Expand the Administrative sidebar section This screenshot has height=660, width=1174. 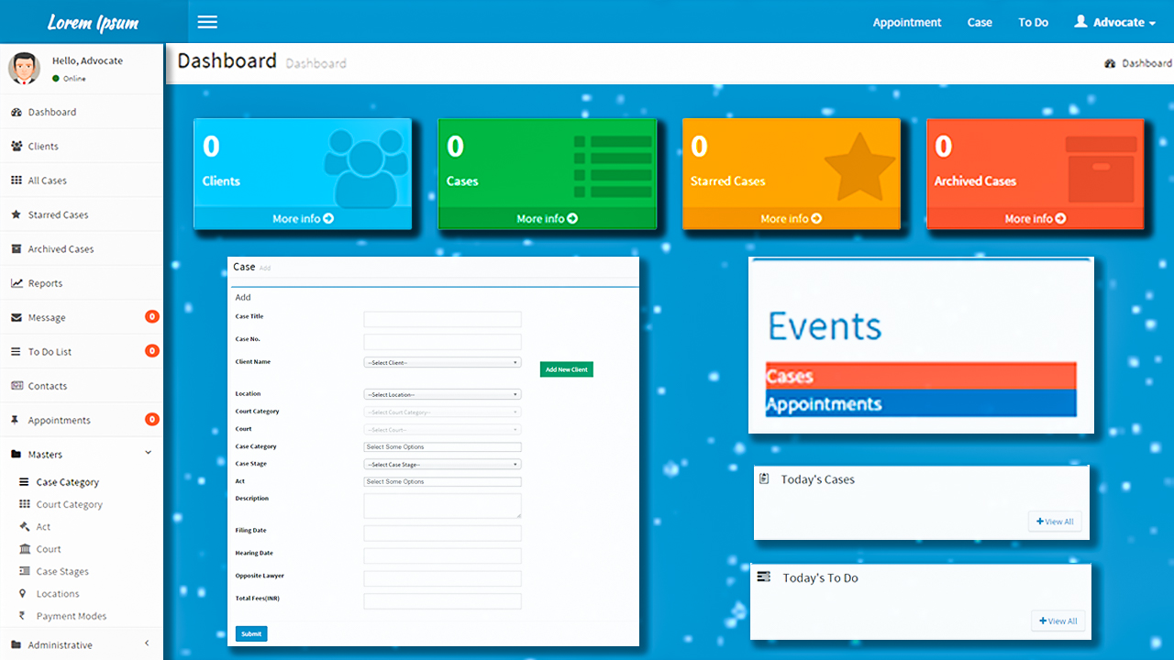pyautogui.click(x=147, y=644)
